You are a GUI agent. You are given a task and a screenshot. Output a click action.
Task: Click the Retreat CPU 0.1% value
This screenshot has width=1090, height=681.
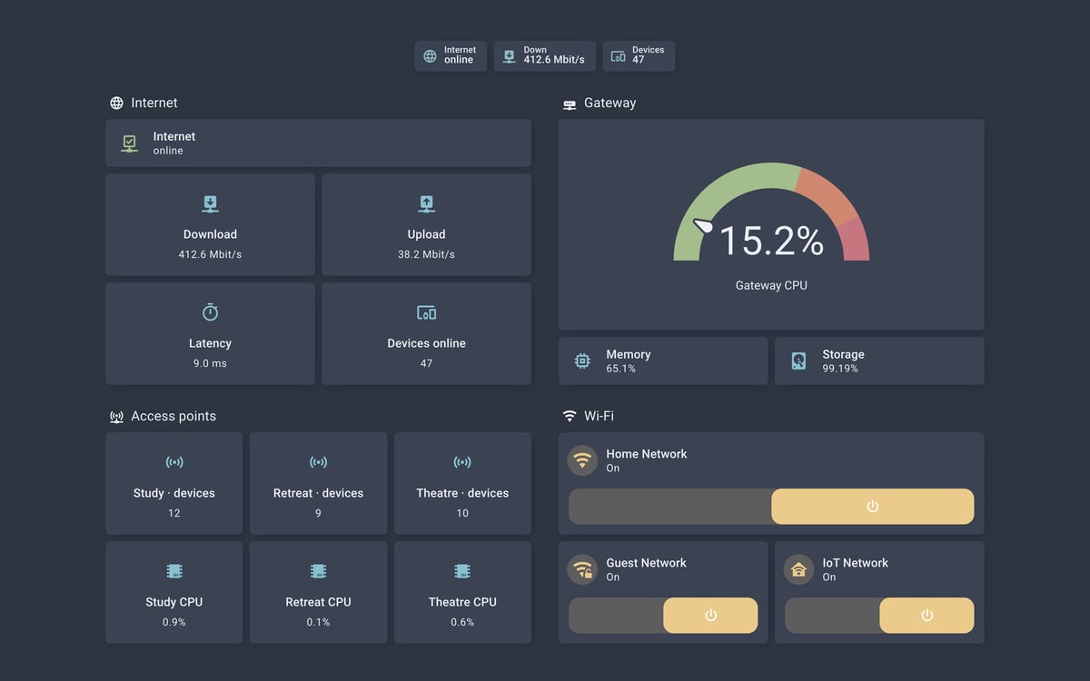pos(318,623)
